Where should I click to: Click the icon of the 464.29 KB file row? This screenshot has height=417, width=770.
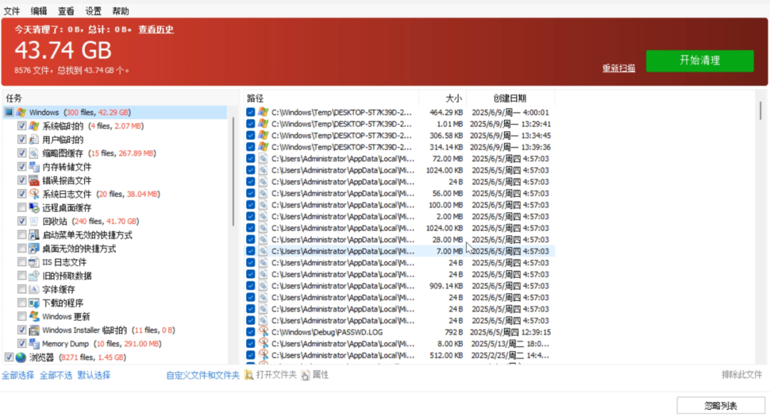[x=263, y=113]
